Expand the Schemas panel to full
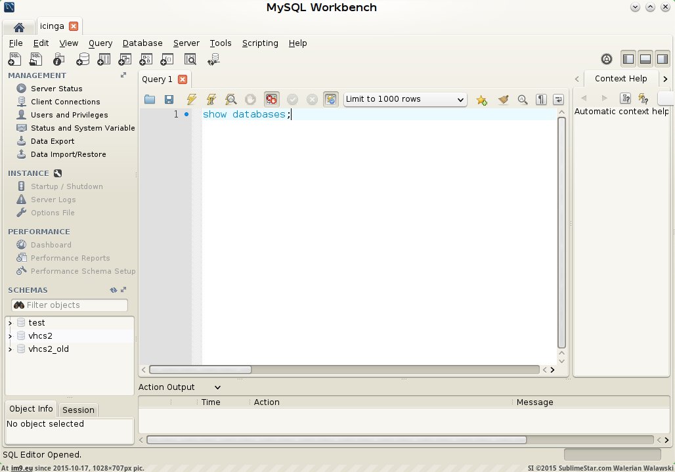675x472 pixels. 123,290
